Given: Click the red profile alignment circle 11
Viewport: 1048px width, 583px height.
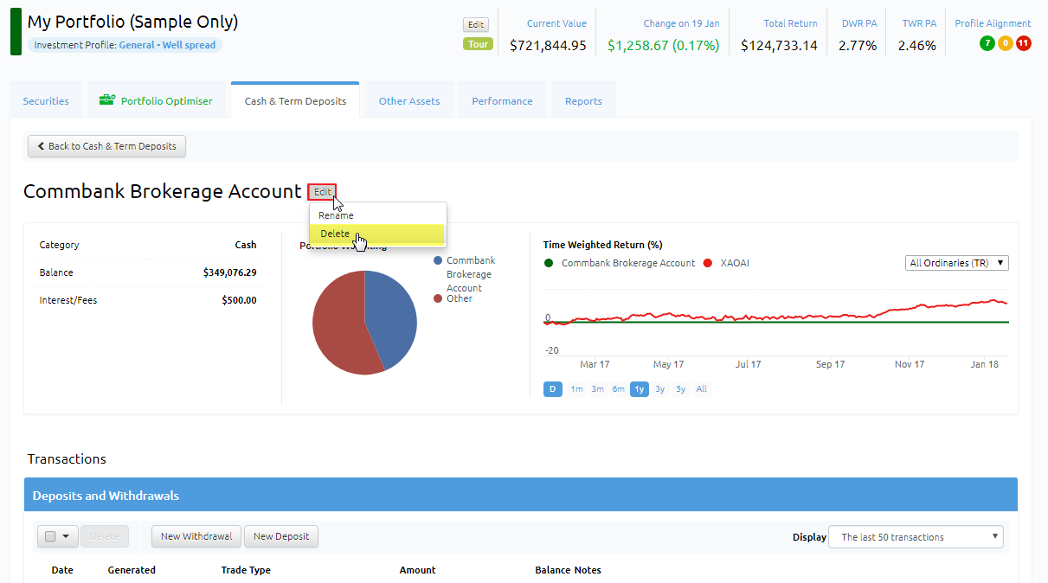Looking at the screenshot, I should pos(1024,43).
